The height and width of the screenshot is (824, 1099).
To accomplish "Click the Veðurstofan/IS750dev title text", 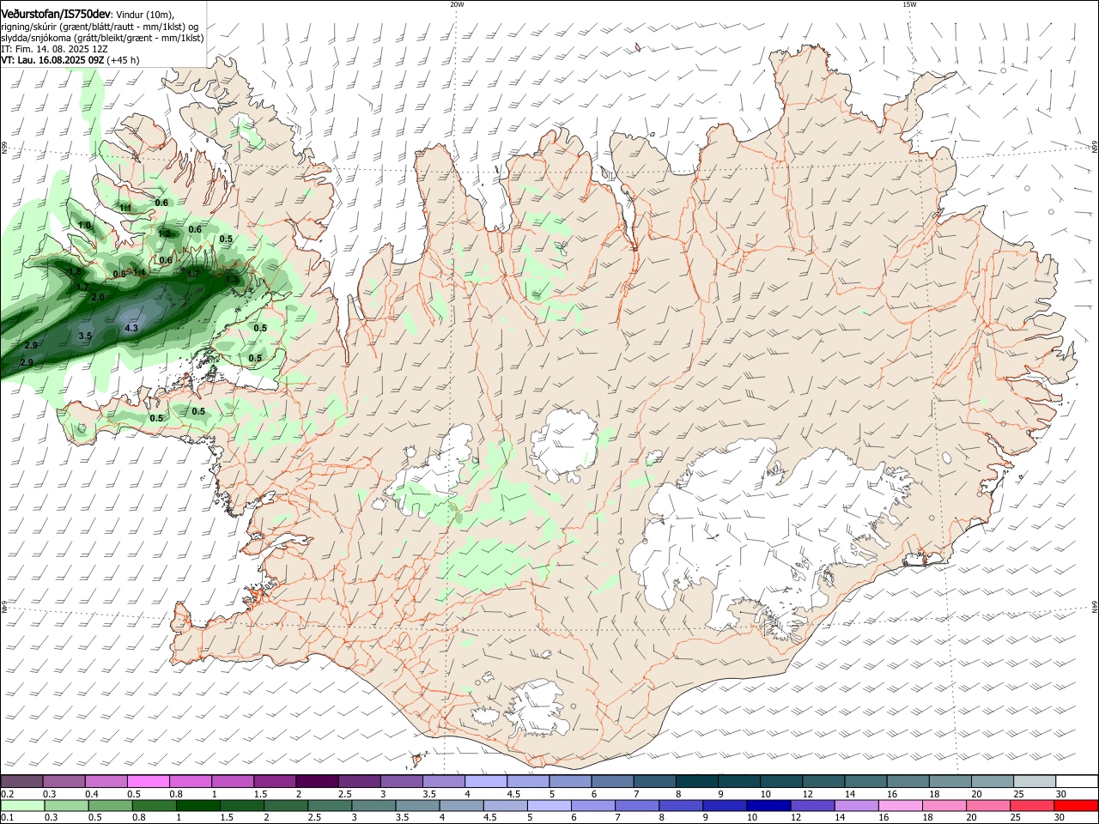I will click(x=56, y=14).
